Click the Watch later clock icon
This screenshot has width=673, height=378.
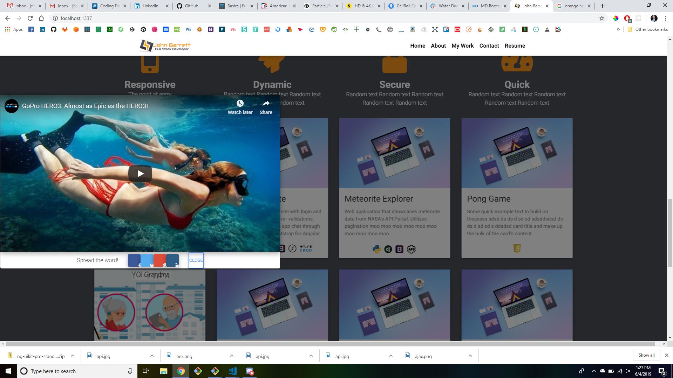pyautogui.click(x=240, y=103)
